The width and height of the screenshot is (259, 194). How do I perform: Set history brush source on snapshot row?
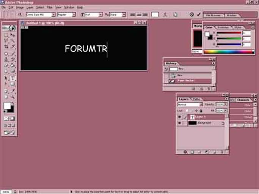(166, 69)
